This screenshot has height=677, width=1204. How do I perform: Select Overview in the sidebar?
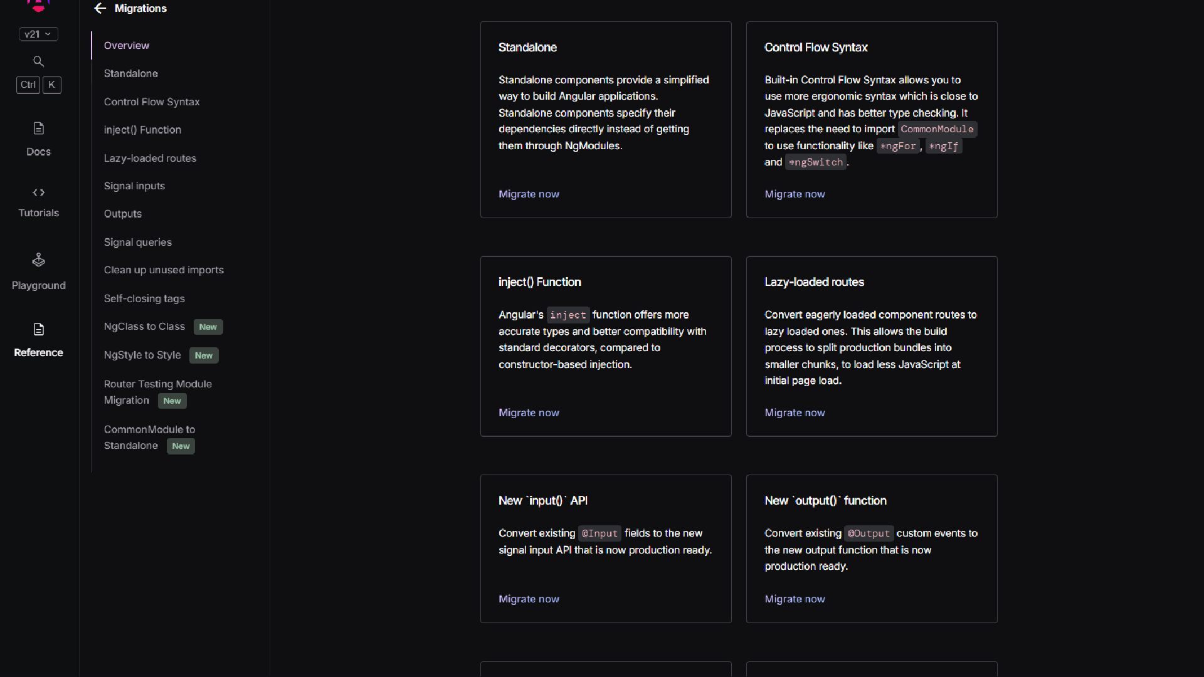pos(127,46)
